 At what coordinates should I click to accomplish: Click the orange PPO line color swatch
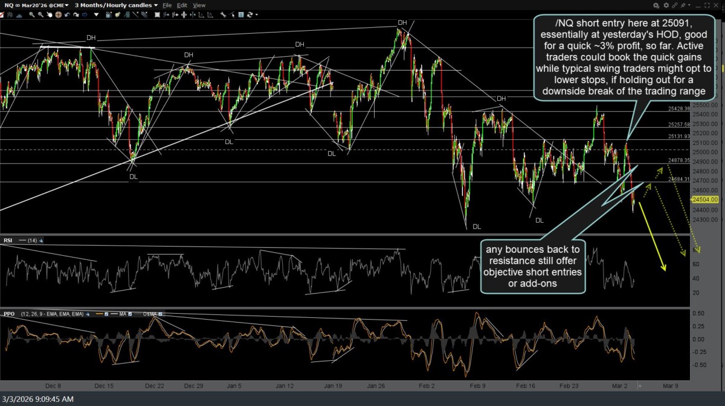click(100, 314)
